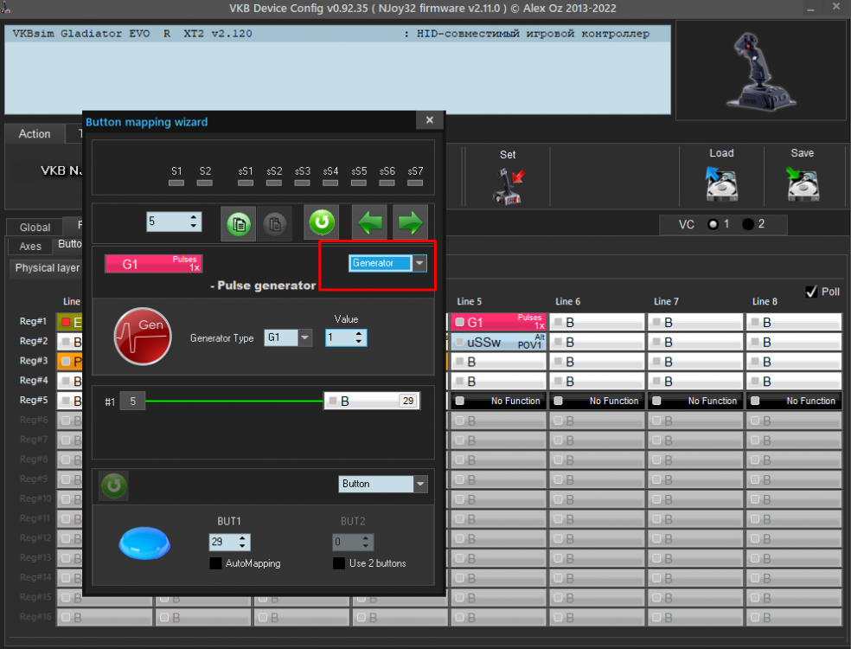Click the VKBsim Gladiator EVO device entry
The width and height of the screenshot is (851, 649).
337,34
